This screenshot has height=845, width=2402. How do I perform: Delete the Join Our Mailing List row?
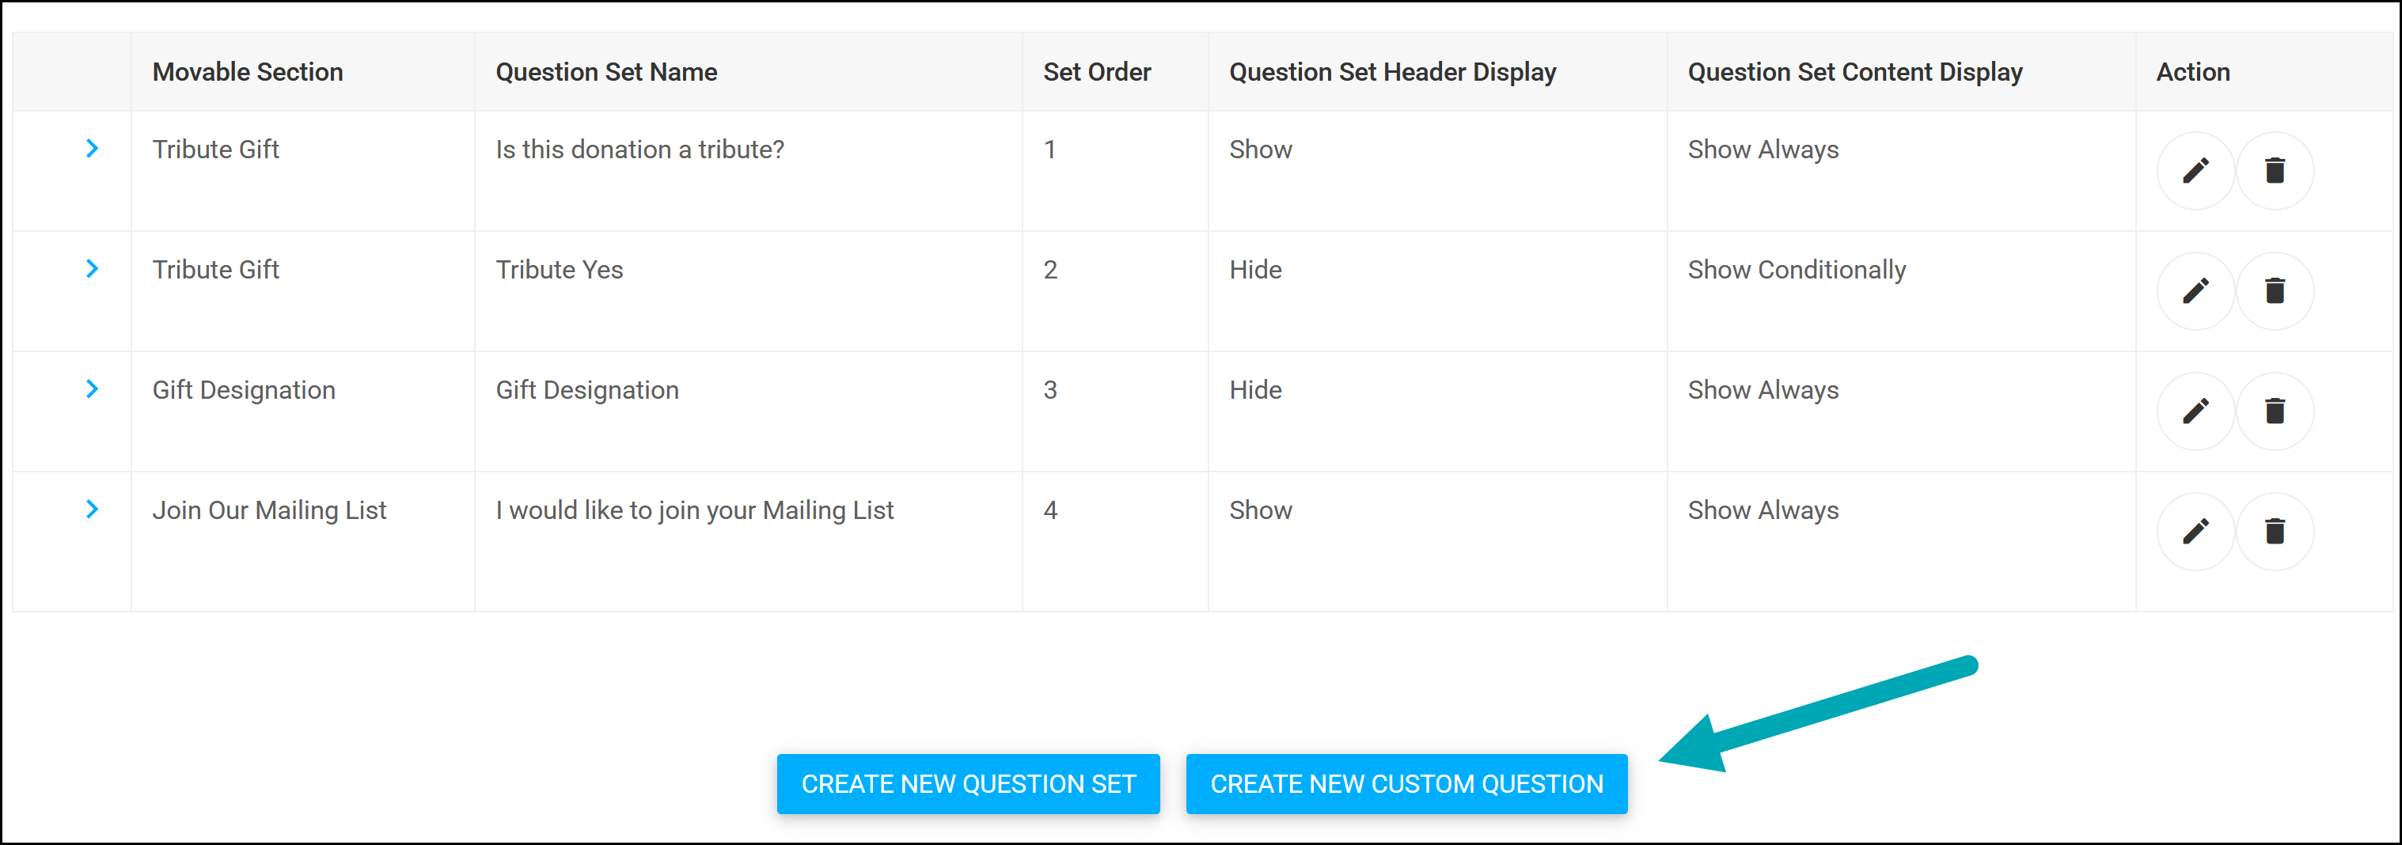point(2275,532)
